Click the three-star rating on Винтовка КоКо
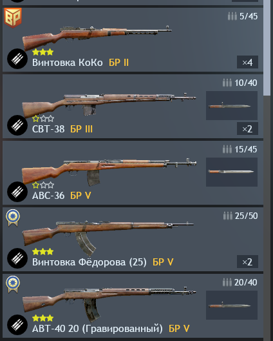This screenshot has height=341, width=273. pyautogui.click(x=42, y=52)
